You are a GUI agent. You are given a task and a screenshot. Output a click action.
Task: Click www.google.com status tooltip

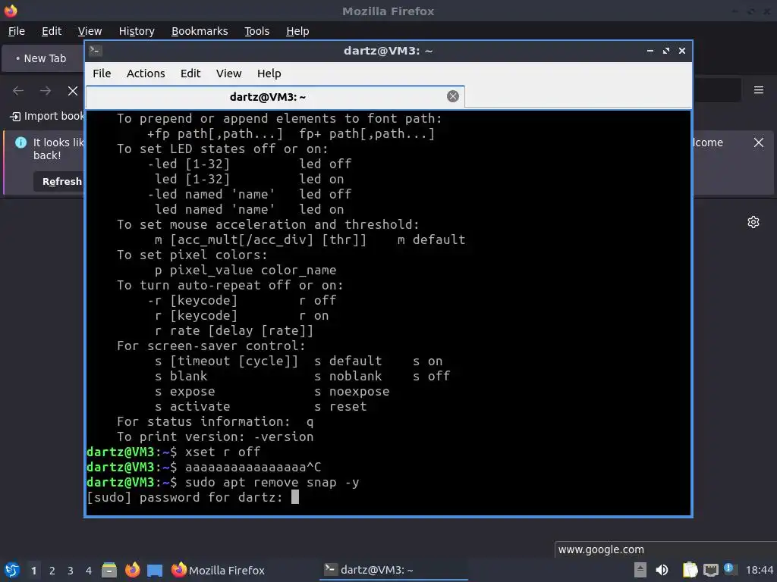601,549
